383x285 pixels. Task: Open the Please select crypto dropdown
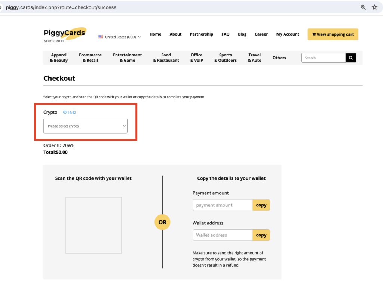tap(85, 126)
